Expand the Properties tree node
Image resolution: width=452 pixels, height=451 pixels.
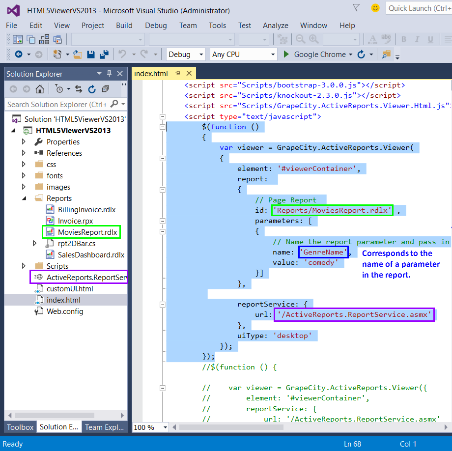pos(24,141)
